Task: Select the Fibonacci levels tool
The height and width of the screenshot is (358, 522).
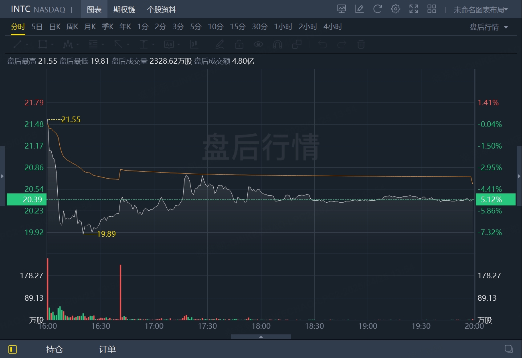Action: pyautogui.click(x=93, y=44)
